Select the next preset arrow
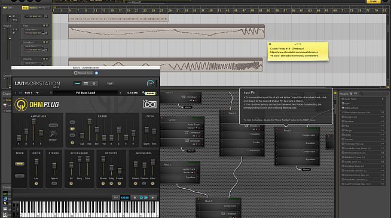Viewport: 391px width, 218px height. point(120,92)
